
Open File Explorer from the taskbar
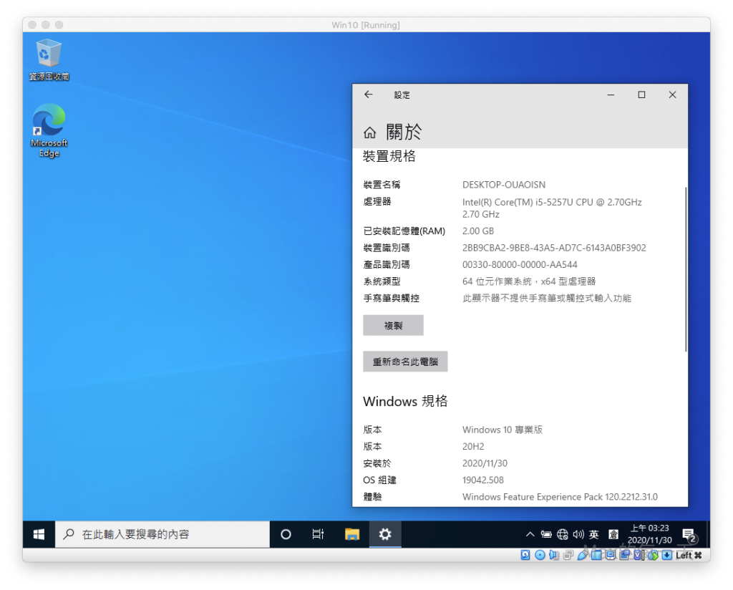(351, 534)
